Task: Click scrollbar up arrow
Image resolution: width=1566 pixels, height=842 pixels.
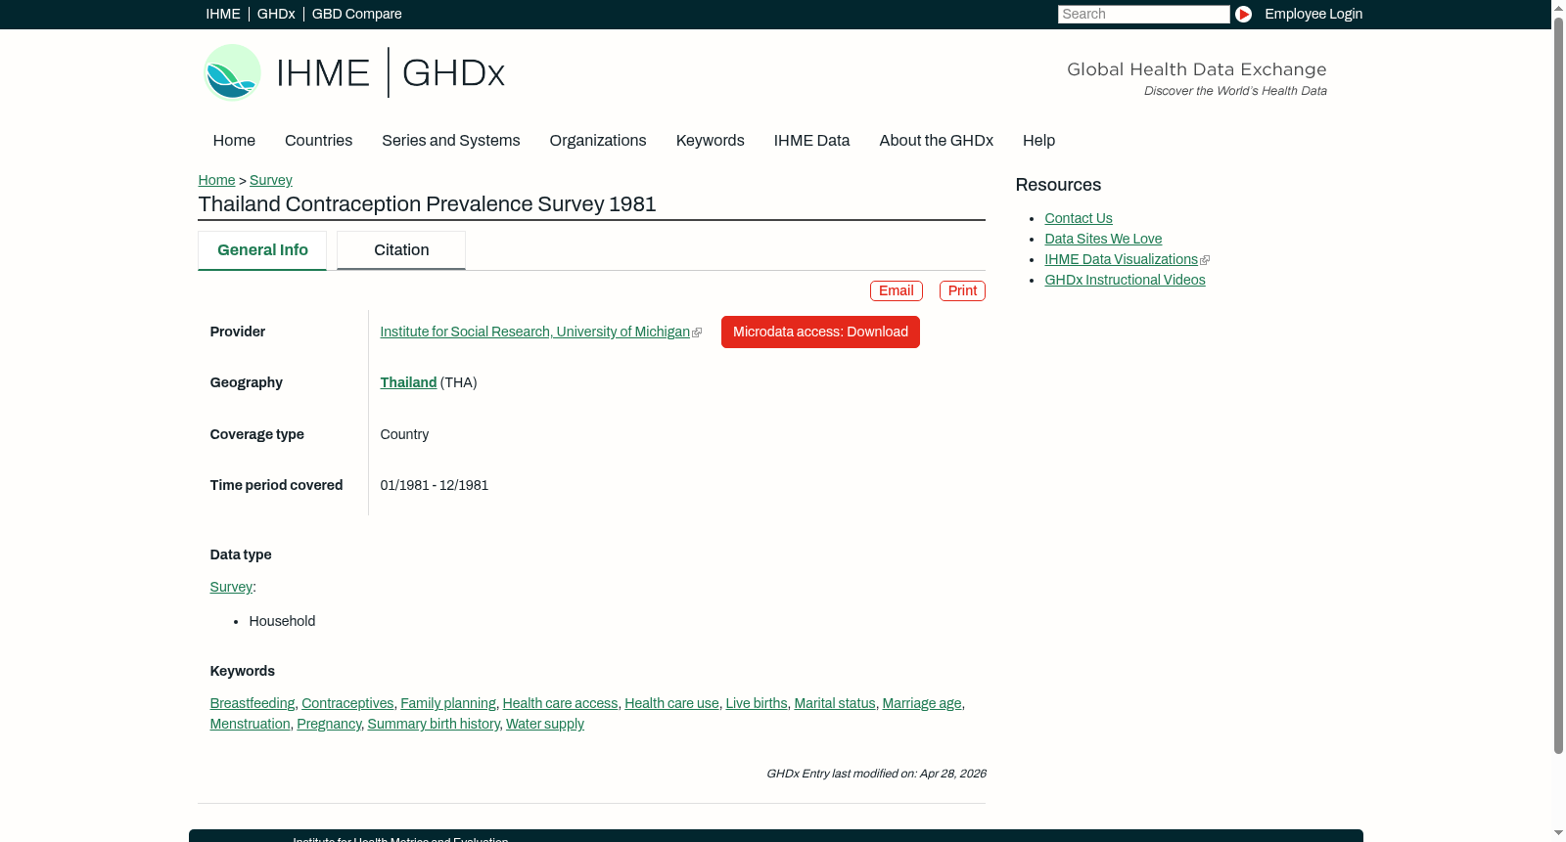Action: pos(1558,7)
